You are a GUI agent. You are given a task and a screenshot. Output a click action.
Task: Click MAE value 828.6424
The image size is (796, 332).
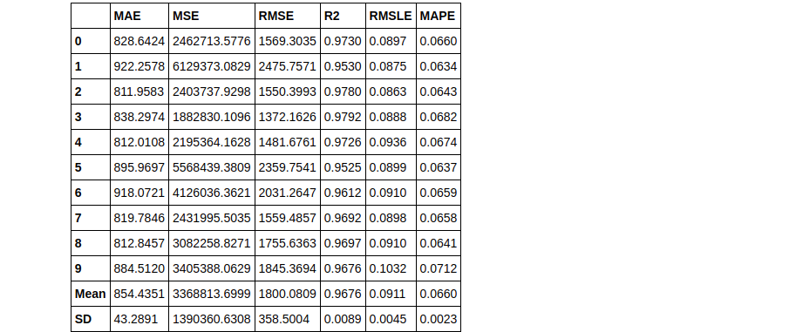139,42
